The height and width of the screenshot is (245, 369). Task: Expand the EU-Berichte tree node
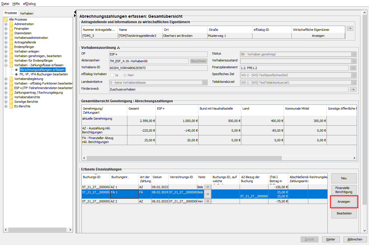pyautogui.click(x=6, y=106)
